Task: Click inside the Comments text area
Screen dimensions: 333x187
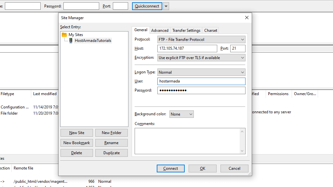Action: [x=187, y=141]
